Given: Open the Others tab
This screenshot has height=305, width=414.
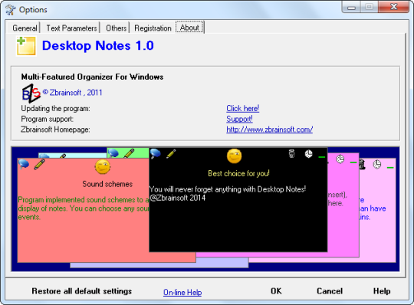Looking at the screenshot, I should pyautogui.click(x=117, y=28).
